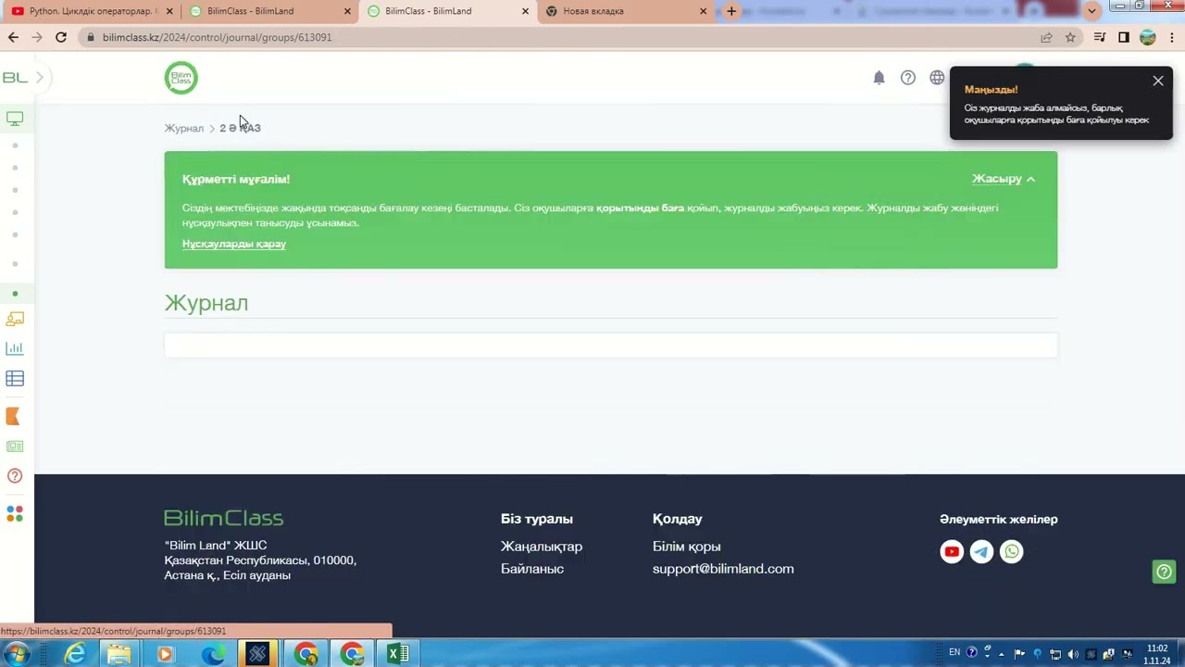Screen dimensions: 1185x667
Task: Open the YouTube social icon
Action: [x=952, y=552]
